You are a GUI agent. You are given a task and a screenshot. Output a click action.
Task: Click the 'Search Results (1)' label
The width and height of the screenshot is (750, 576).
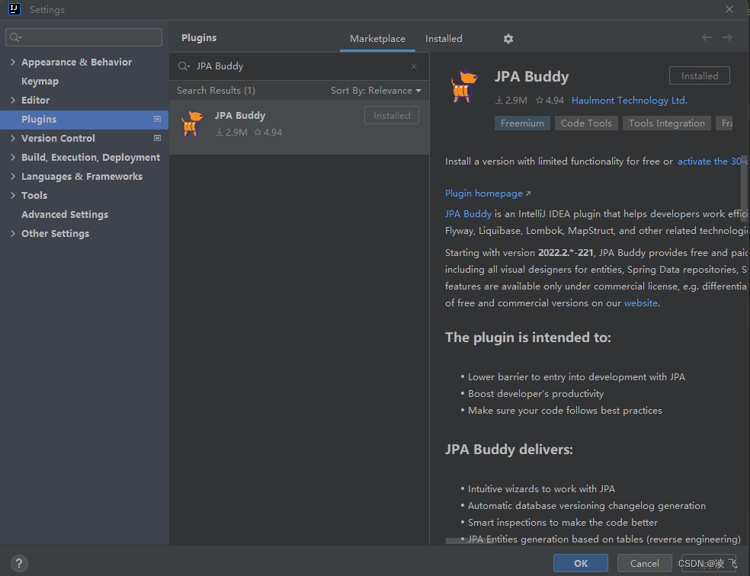[x=216, y=91]
